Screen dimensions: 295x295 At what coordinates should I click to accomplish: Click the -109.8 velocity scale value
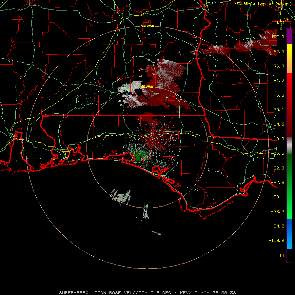coord(276,241)
